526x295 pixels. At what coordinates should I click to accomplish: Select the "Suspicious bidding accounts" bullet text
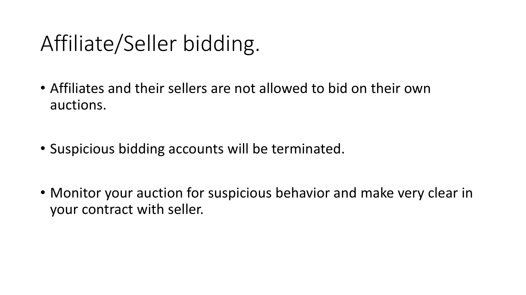coord(197,149)
